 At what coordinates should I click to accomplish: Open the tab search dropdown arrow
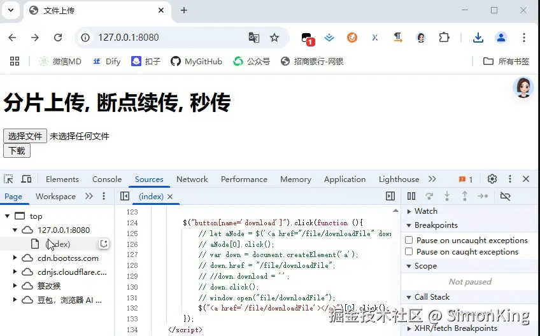(x=11, y=10)
